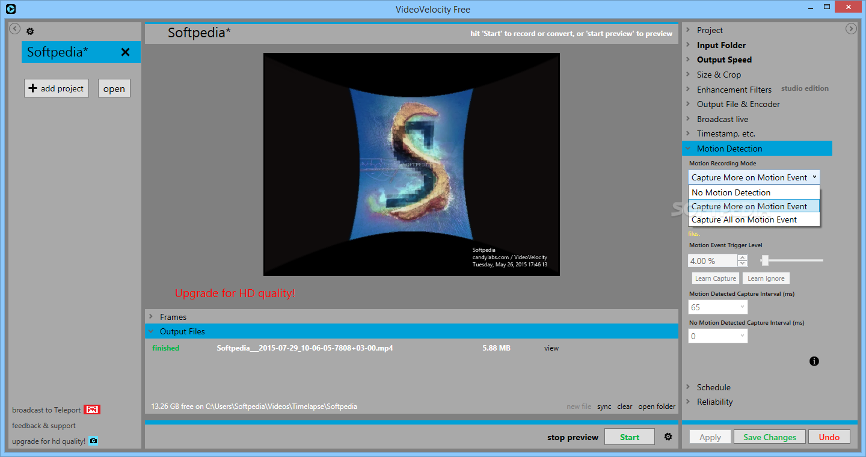Expand the Enhancement Filters section
The height and width of the screenshot is (457, 866).
(734, 90)
